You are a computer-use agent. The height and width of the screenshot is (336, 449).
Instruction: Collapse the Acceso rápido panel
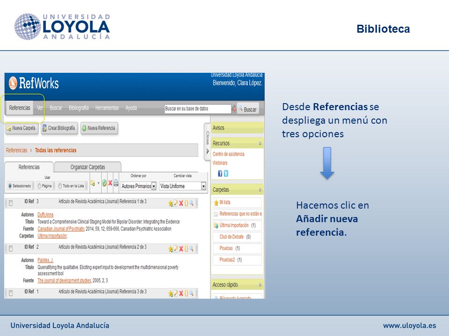[260, 285]
